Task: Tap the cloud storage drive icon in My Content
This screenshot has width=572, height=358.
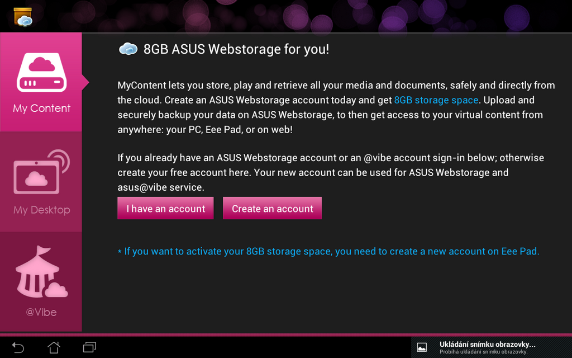Action: 41,72
